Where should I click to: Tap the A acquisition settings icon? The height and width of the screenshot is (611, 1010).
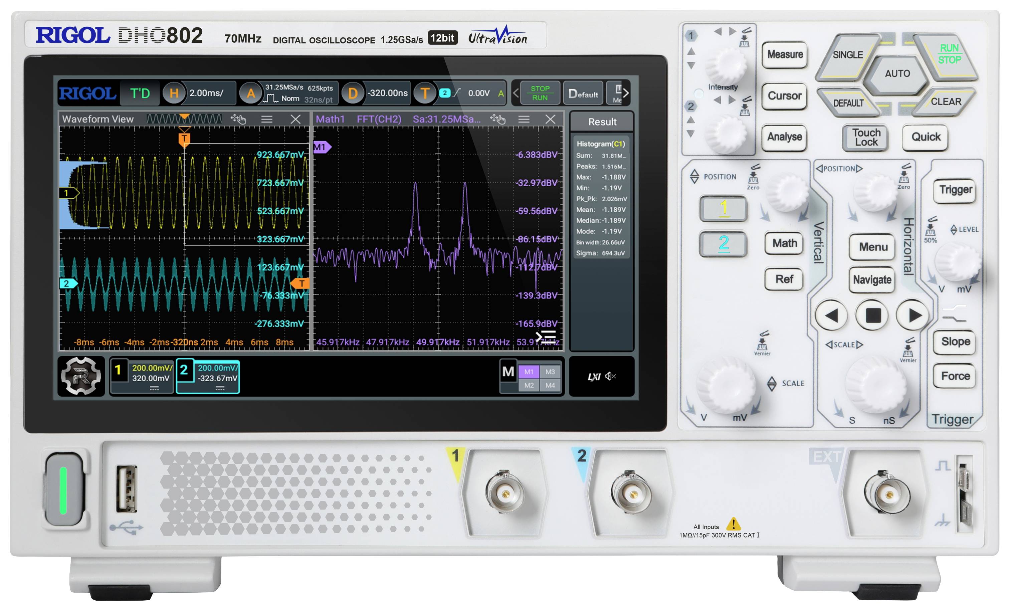click(251, 93)
